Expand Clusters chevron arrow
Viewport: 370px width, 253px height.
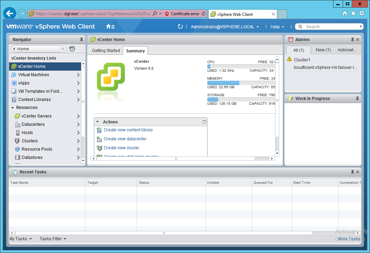pos(78,141)
